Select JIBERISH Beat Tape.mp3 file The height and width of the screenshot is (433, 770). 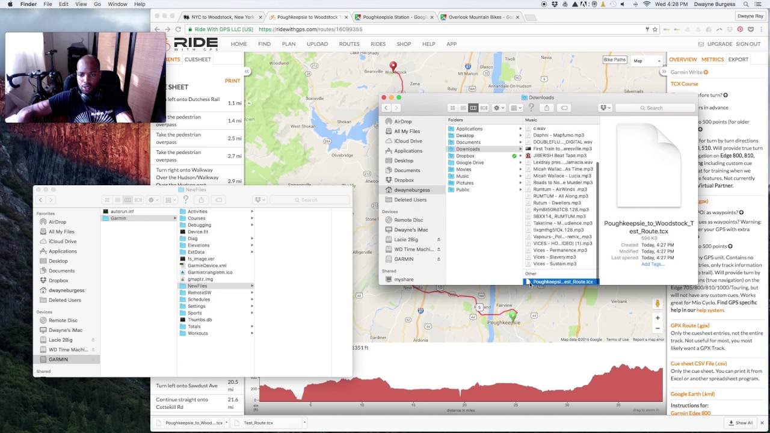[559, 155]
